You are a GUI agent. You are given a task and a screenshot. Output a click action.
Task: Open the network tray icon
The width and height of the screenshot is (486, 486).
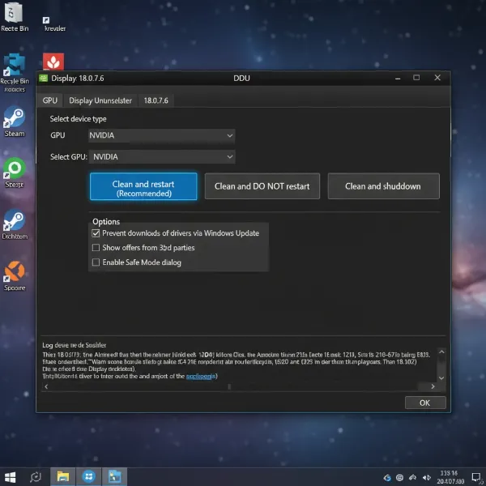[412, 478]
